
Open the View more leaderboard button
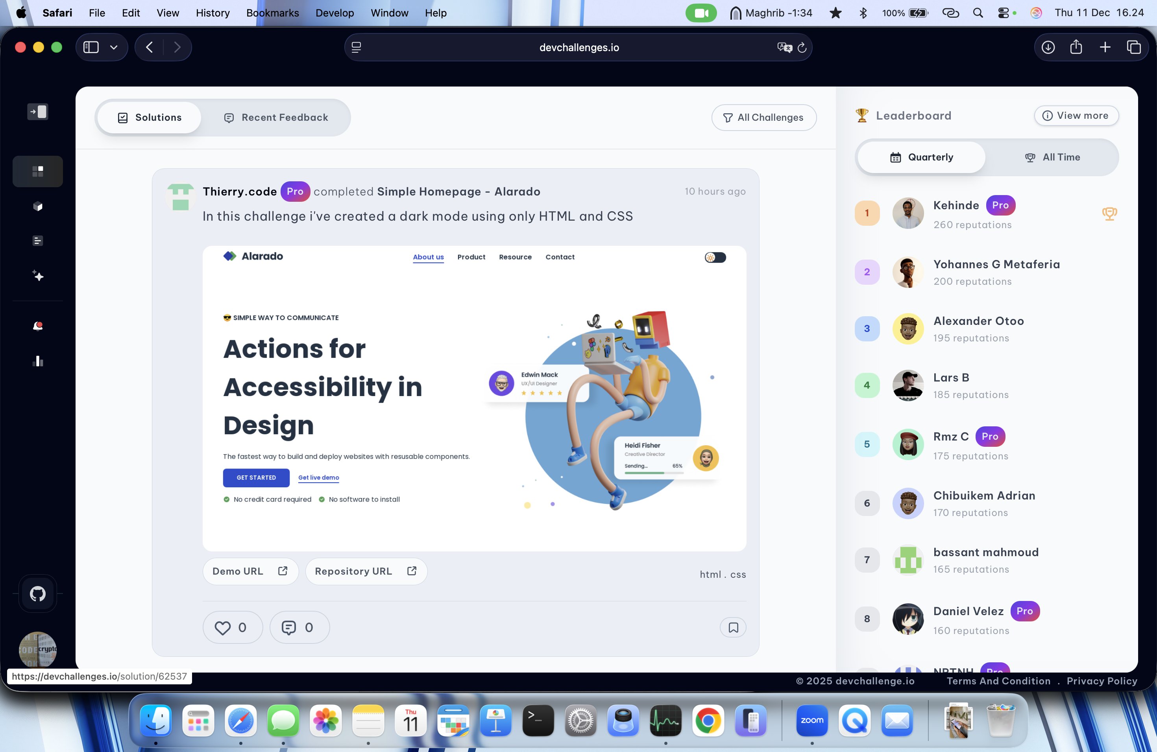[x=1076, y=116]
